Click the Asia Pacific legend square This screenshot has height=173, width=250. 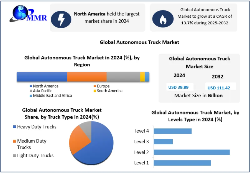click(x=31, y=91)
